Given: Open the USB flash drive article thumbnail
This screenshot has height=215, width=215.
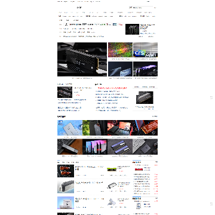Looking at the screenshot, I should click(x=66, y=187).
